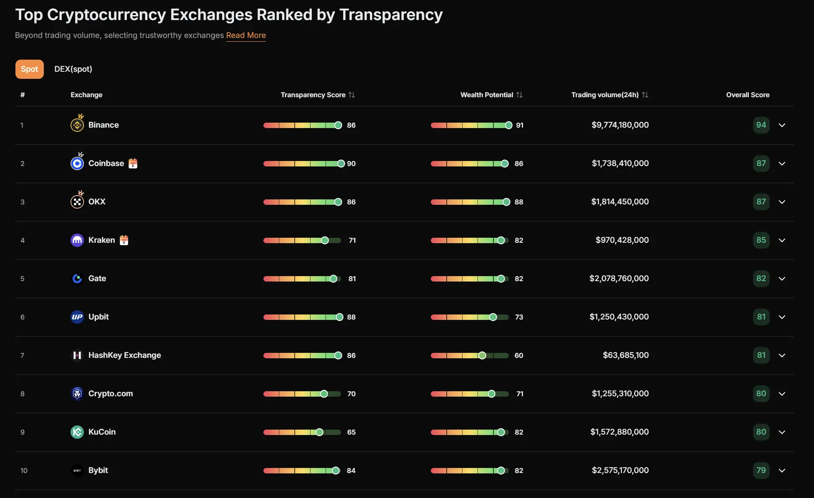Expand the Gate row details
This screenshot has height=498, width=814.
point(782,279)
